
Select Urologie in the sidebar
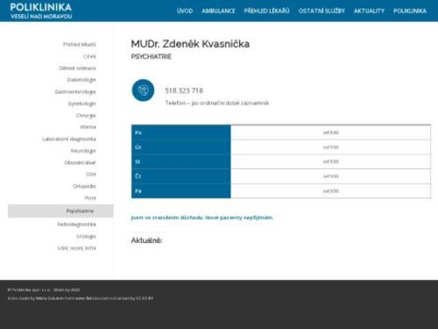pyautogui.click(x=86, y=236)
